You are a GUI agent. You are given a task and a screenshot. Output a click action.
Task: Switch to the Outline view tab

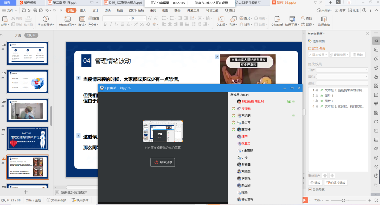(18, 35)
